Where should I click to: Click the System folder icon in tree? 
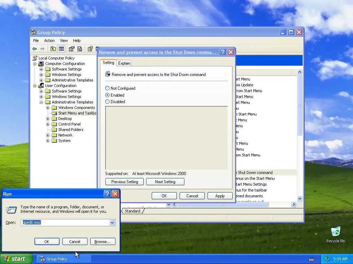[x=54, y=141]
